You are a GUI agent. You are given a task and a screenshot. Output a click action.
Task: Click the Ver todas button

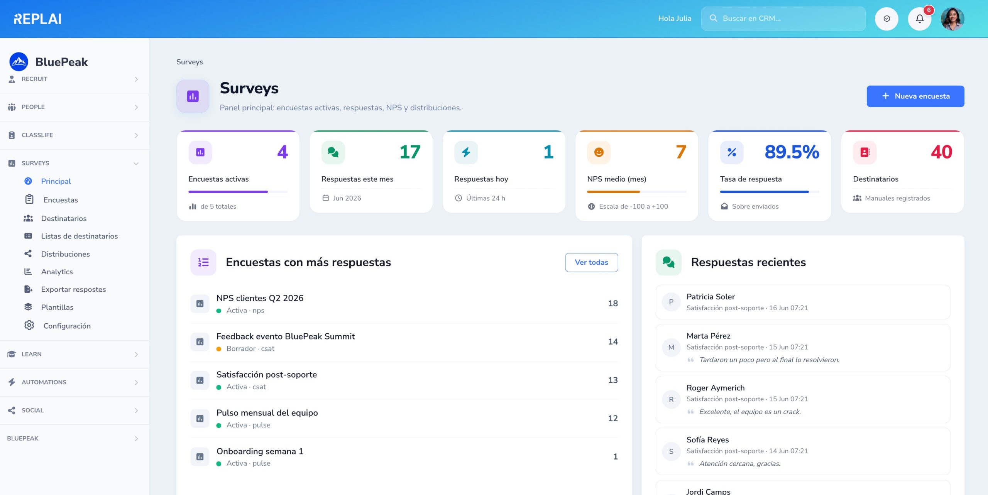591,262
